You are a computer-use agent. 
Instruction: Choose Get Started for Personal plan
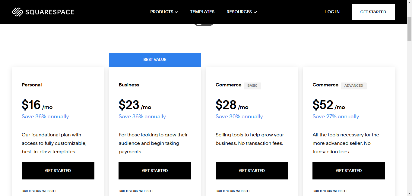(x=58, y=171)
